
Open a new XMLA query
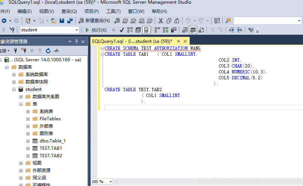point(141,21)
